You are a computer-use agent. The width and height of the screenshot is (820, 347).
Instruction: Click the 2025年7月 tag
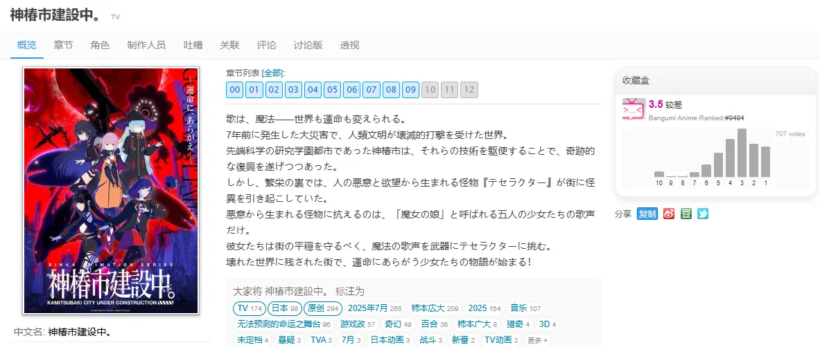(x=375, y=308)
